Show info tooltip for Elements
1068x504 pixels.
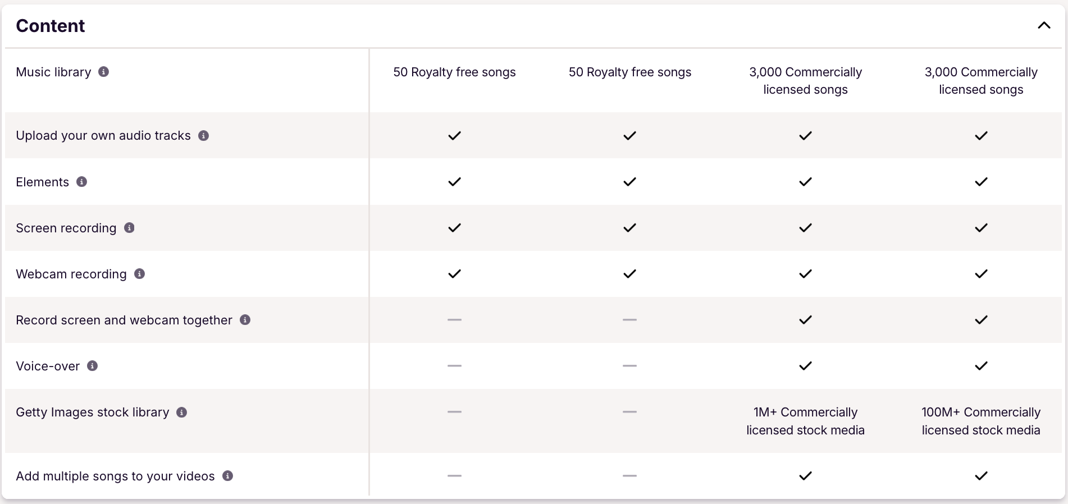[x=81, y=182]
